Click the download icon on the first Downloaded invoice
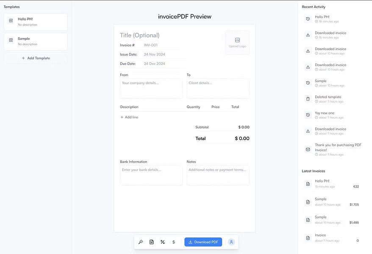 (308, 35)
